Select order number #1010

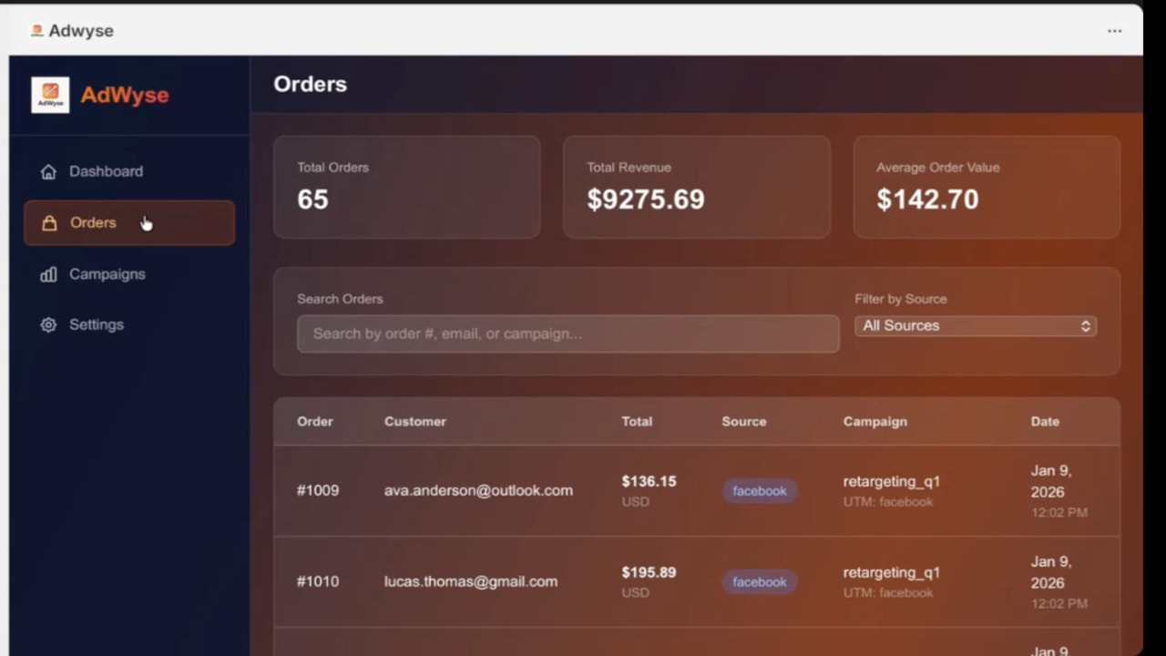(x=318, y=581)
